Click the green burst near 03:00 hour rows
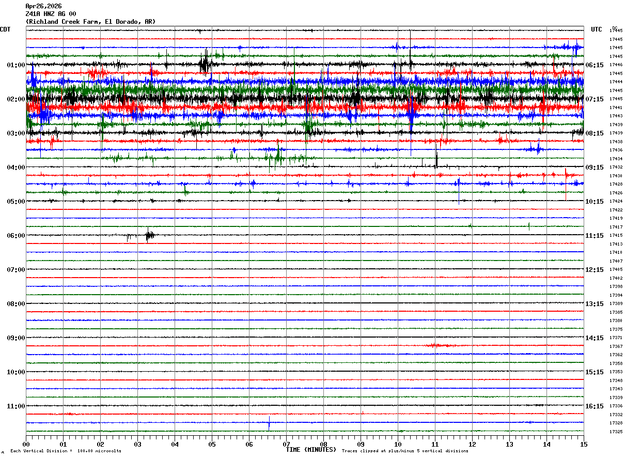 click(x=276, y=155)
